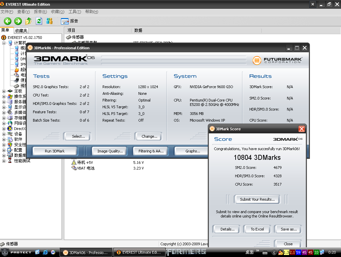Screen dimensions: 341x257
Task: Select the 性能测试 hourglass icon in tree
Action: pos(10,161)
